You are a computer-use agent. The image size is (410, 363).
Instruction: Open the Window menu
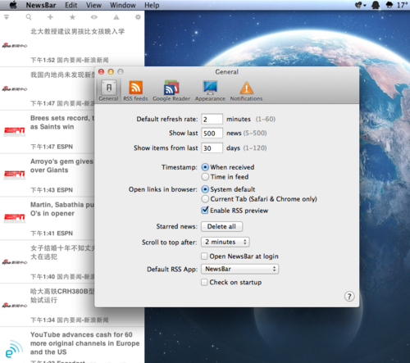coord(123,5)
